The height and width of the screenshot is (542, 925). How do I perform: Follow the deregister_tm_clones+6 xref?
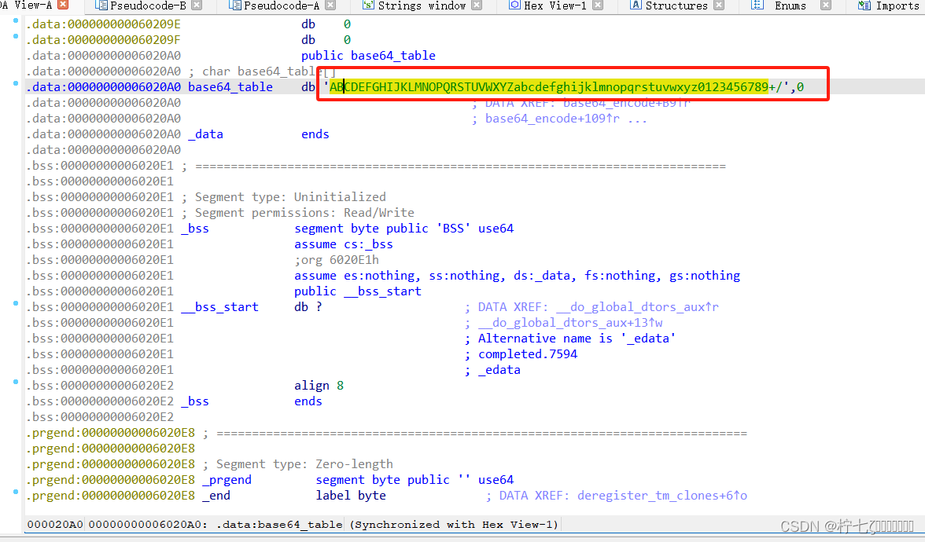pos(662,496)
